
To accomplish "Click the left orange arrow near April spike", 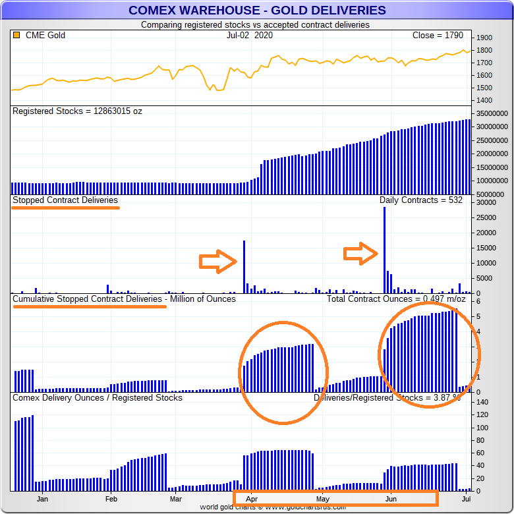I will pos(218,262).
